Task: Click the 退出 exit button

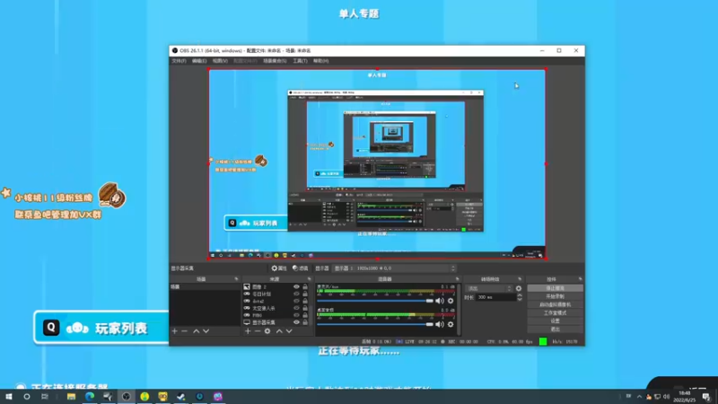Action: point(555,329)
